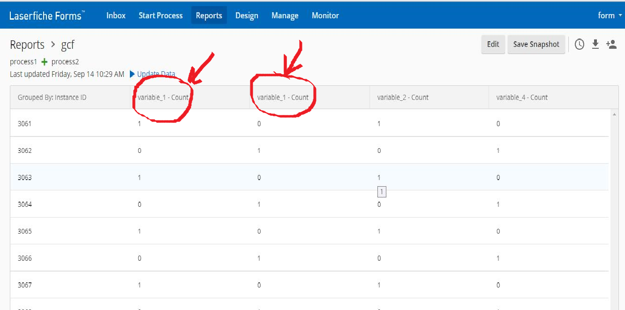This screenshot has width=625, height=310.
Task: Click the download report icon
Action: click(x=595, y=44)
